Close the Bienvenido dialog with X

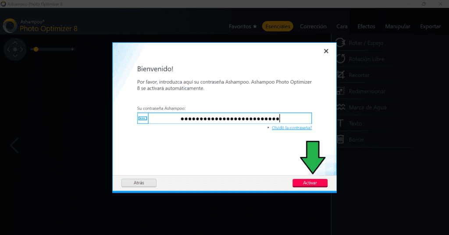click(326, 51)
